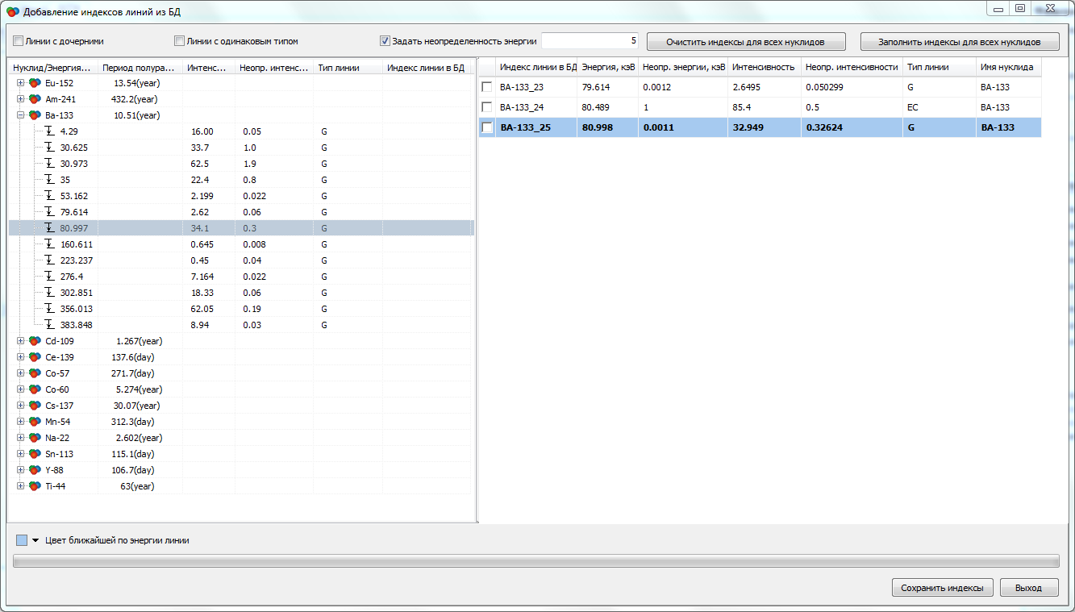This screenshot has width=1075, height=612.
Task: Click the Am-241 nuclide icon
Action: click(x=35, y=99)
